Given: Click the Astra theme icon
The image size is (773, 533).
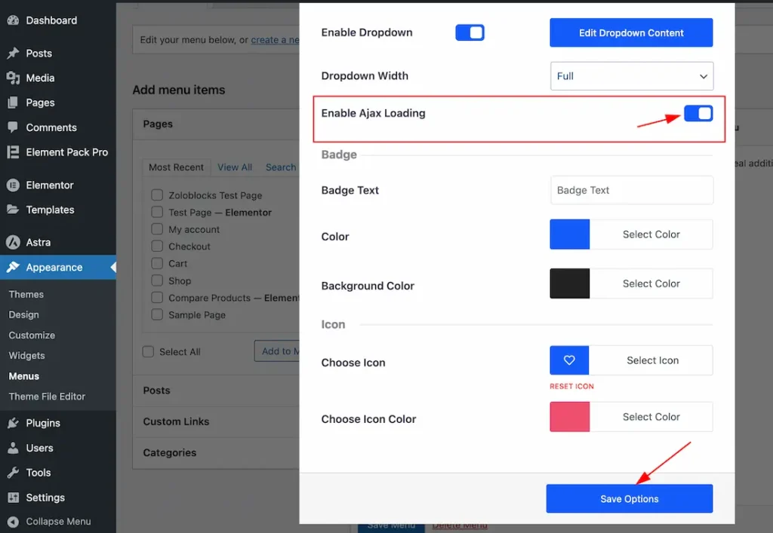Looking at the screenshot, I should pyautogui.click(x=13, y=243).
